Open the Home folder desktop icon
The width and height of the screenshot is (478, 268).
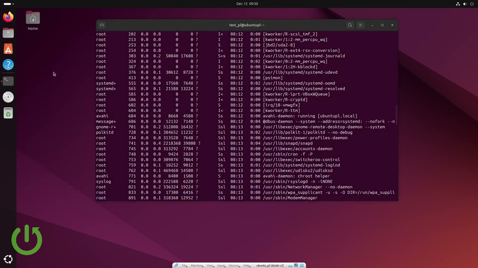coord(33,21)
